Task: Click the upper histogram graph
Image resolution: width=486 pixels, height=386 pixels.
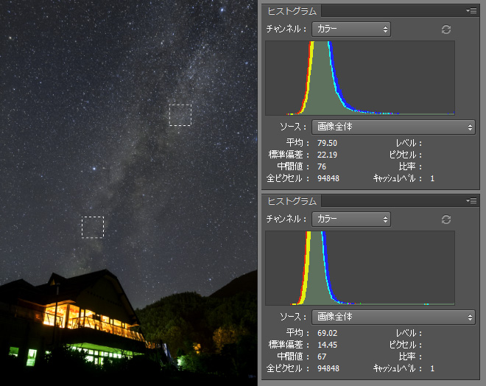Action: [360, 78]
